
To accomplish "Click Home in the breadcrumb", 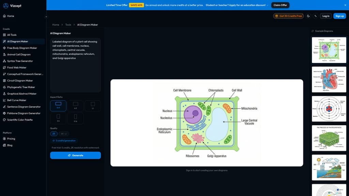I will [x=56, y=24].
